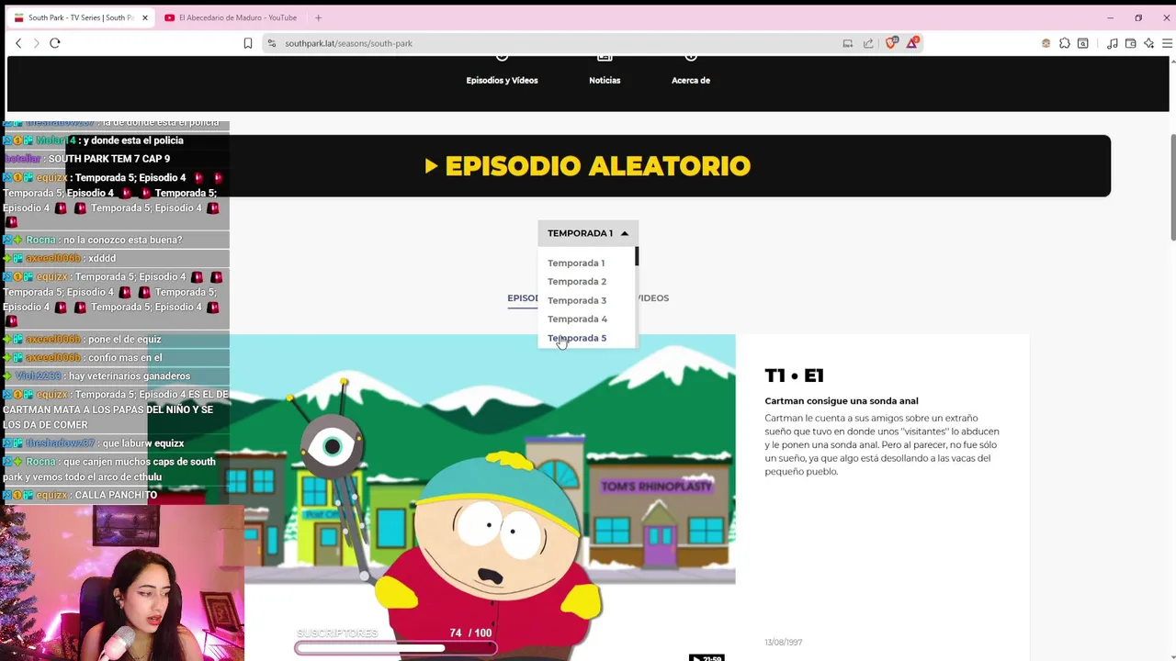Open site settings icon in address bar
This screenshot has height=661, width=1176.
272,43
